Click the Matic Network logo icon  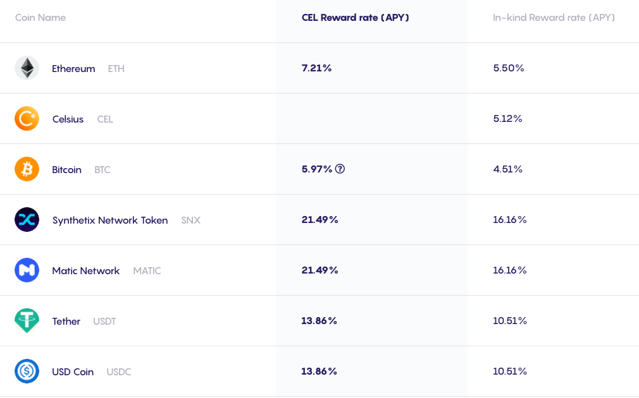click(27, 270)
